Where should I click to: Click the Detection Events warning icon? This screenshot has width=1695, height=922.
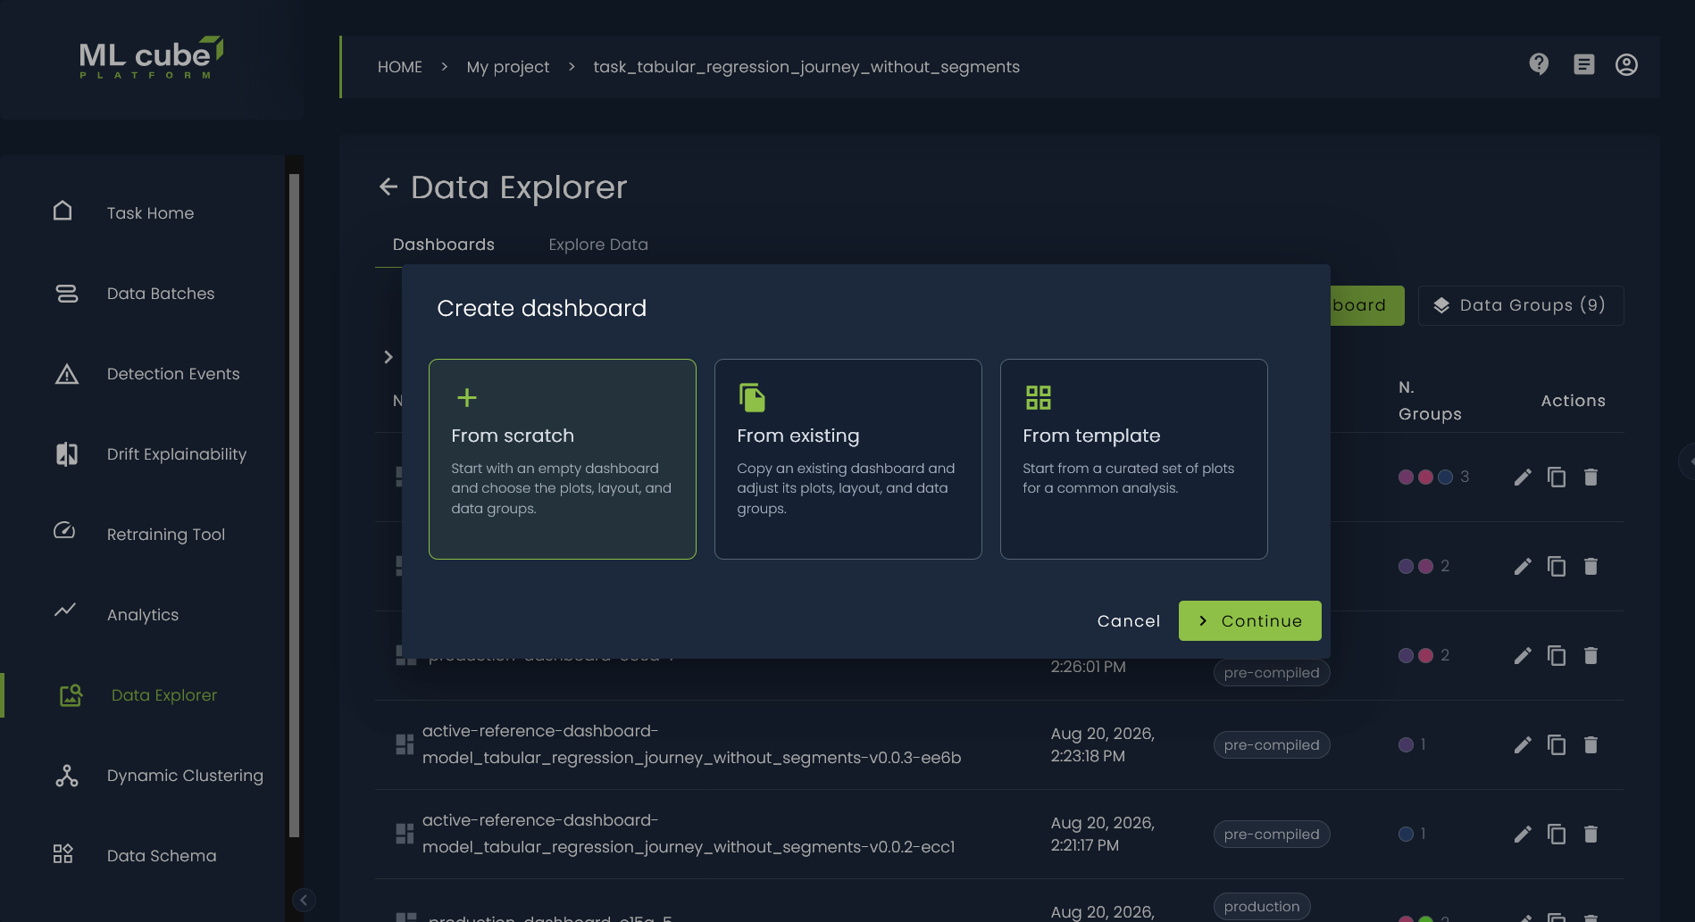[67, 374]
